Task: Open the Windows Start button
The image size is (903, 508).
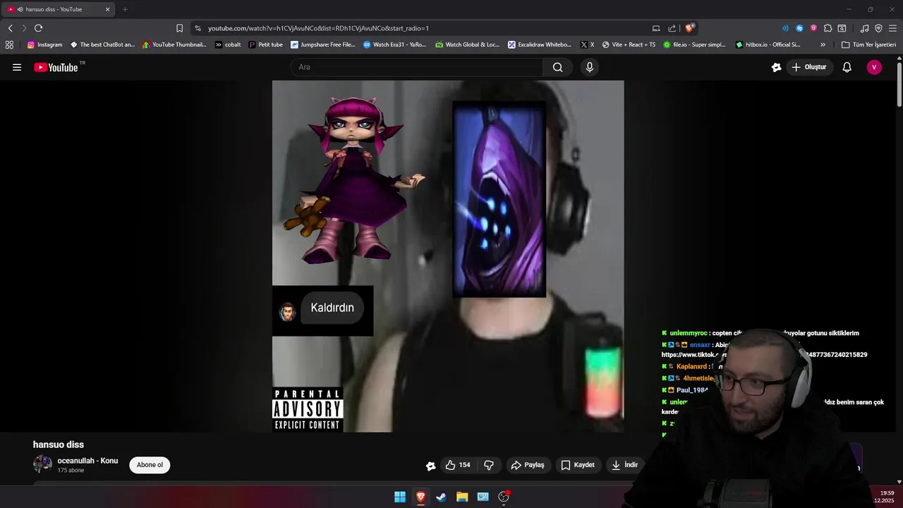Action: [400, 497]
